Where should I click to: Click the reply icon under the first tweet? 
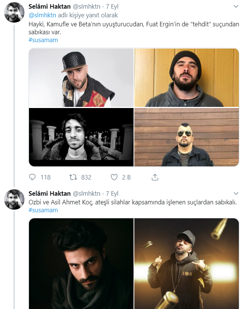[32, 177]
